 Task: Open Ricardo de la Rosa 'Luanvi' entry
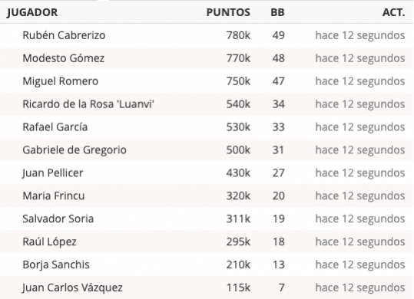point(88,104)
